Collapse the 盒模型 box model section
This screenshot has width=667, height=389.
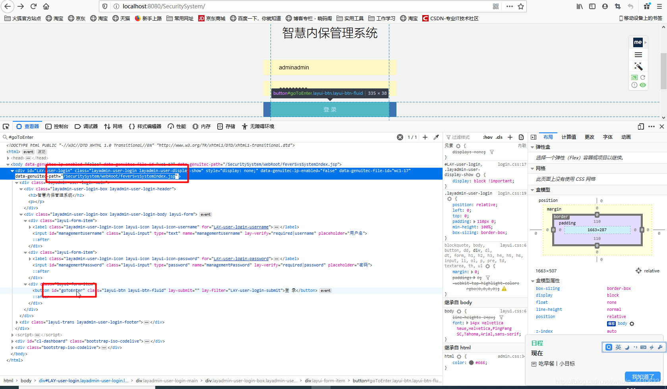point(532,190)
